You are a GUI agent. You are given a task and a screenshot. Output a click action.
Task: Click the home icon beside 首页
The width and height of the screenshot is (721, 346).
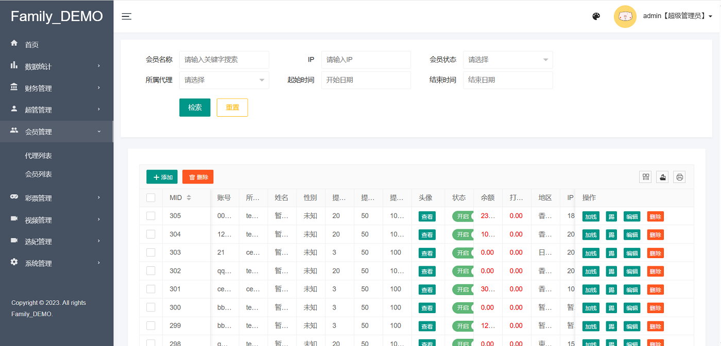pyautogui.click(x=14, y=44)
